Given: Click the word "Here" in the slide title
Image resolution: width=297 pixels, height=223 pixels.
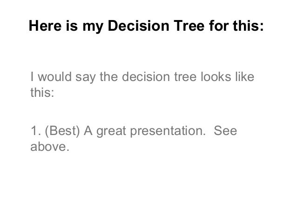Looking at the screenshot, I should tap(45, 26).
